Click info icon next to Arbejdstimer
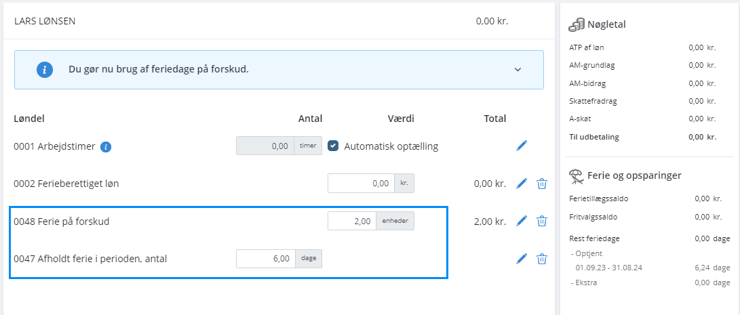Viewport: 740px width, 315px height. coord(106,146)
